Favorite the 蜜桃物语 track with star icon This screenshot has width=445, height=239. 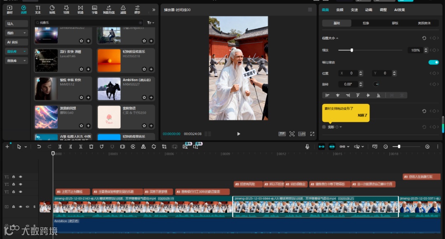point(144,126)
